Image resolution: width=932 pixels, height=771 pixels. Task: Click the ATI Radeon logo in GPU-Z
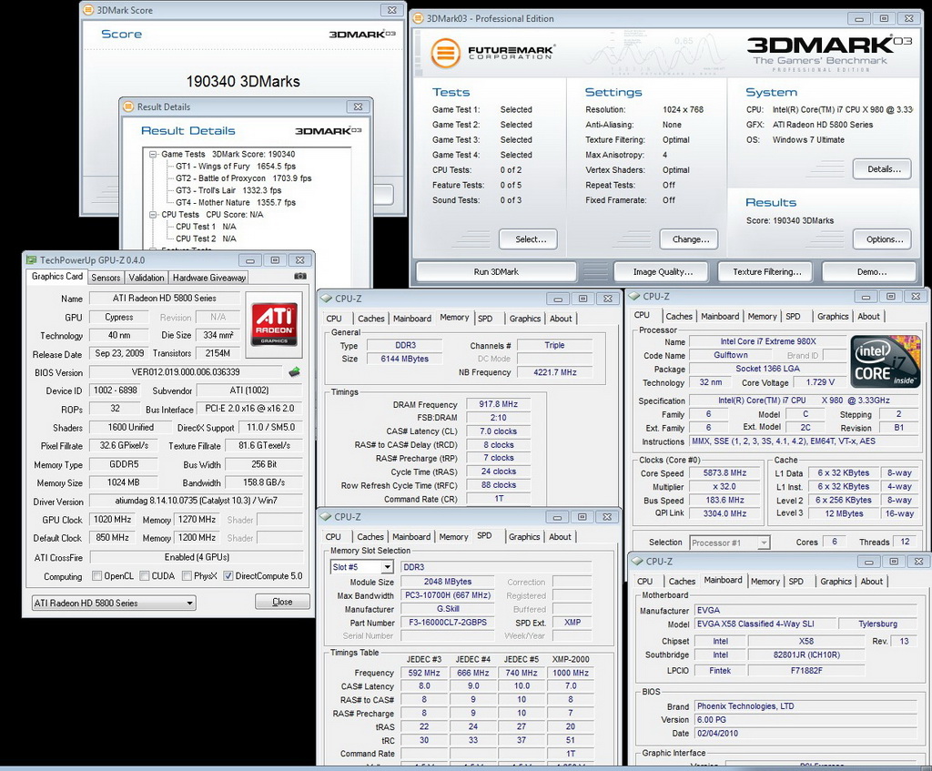point(274,324)
